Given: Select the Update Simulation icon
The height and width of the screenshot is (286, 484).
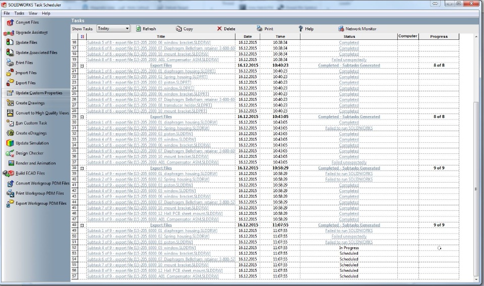Looking at the screenshot, I should tap(10, 143).
